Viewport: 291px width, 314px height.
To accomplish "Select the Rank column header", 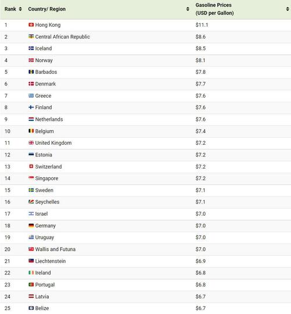I will point(10,9).
